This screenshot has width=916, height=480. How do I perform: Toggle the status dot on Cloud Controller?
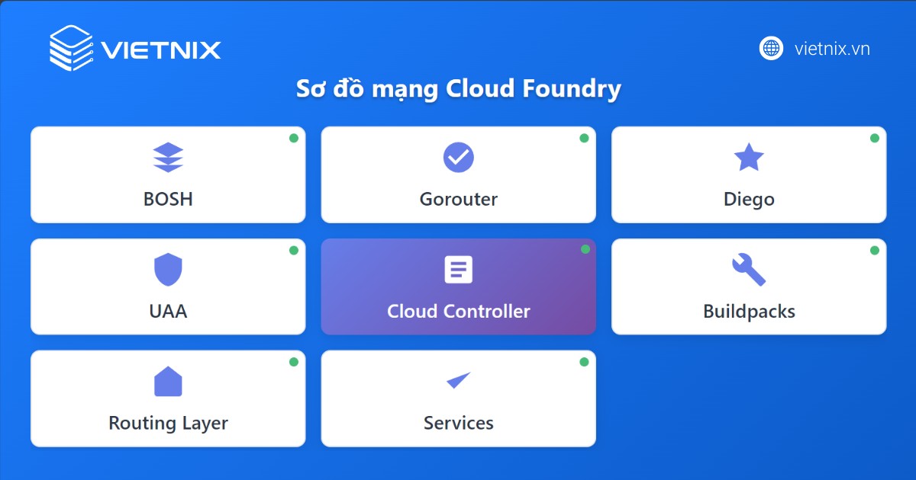pyautogui.click(x=585, y=250)
